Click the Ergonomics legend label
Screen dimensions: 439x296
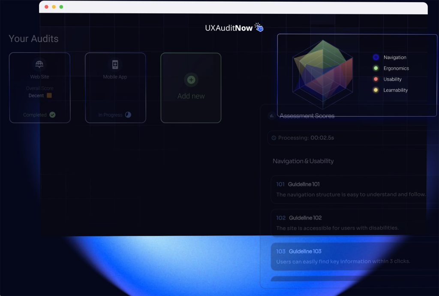coord(396,68)
